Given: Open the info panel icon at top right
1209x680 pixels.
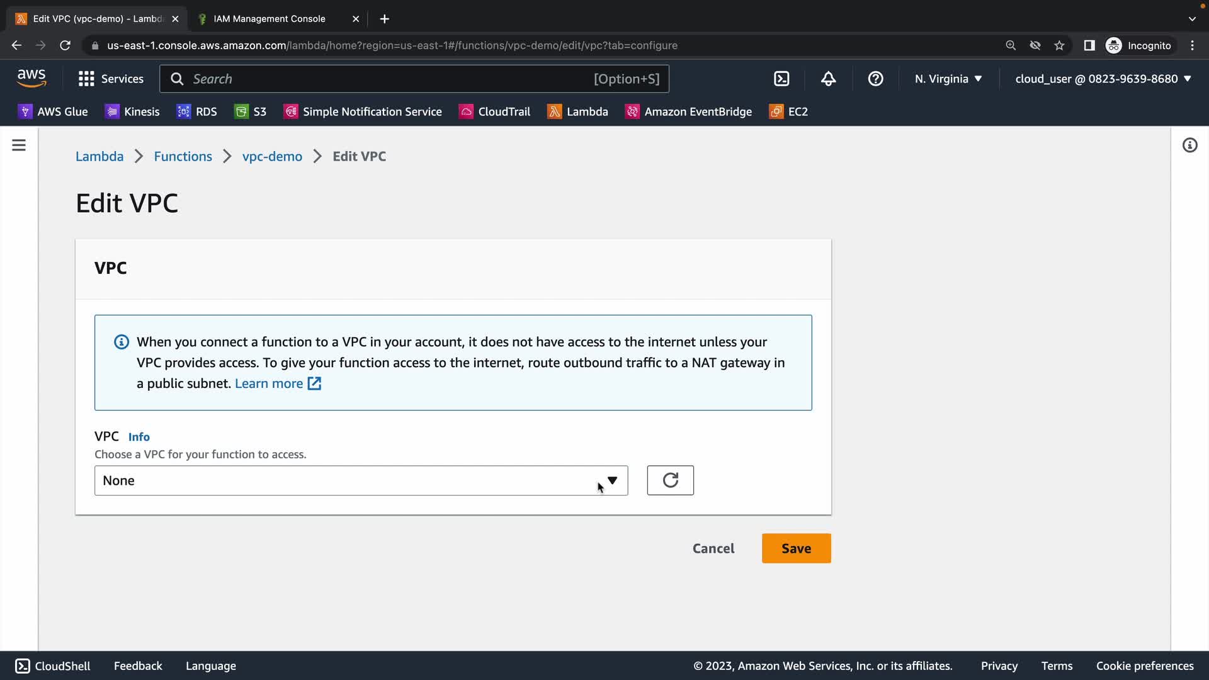Looking at the screenshot, I should [1189, 145].
